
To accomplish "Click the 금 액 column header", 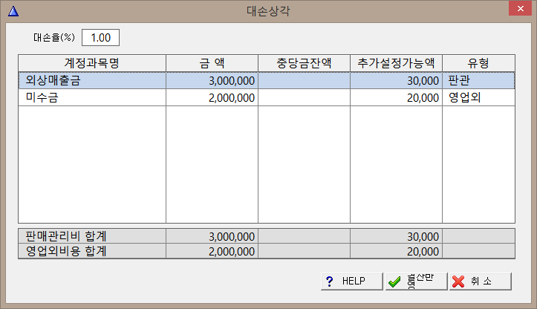I will point(212,63).
